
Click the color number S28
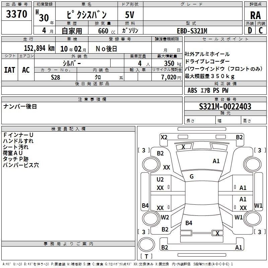[x=55, y=77]
